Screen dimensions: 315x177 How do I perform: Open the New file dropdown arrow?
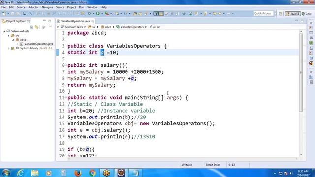[x=8, y=13]
